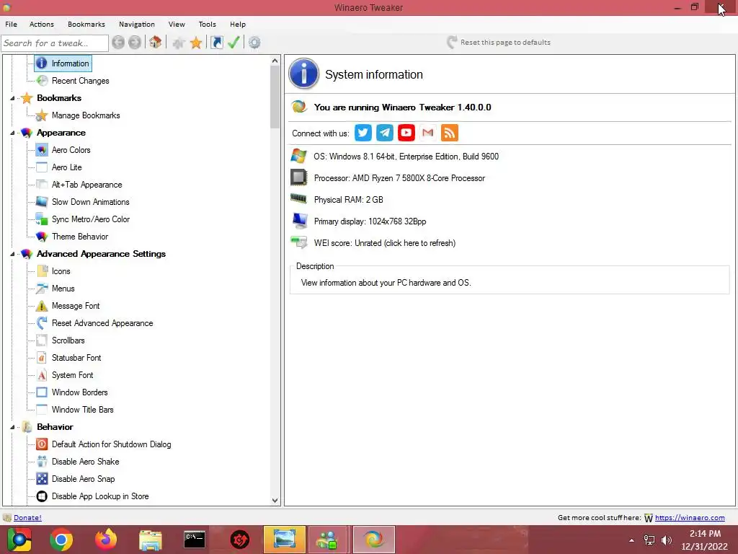The width and height of the screenshot is (738, 554).
Task: Open Scrollbars tweak
Action: (x=68, y=340)
